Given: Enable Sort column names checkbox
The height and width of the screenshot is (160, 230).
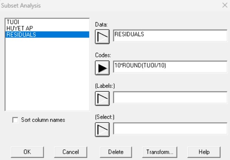Looking at the screenshot, I should pos(15,120).
